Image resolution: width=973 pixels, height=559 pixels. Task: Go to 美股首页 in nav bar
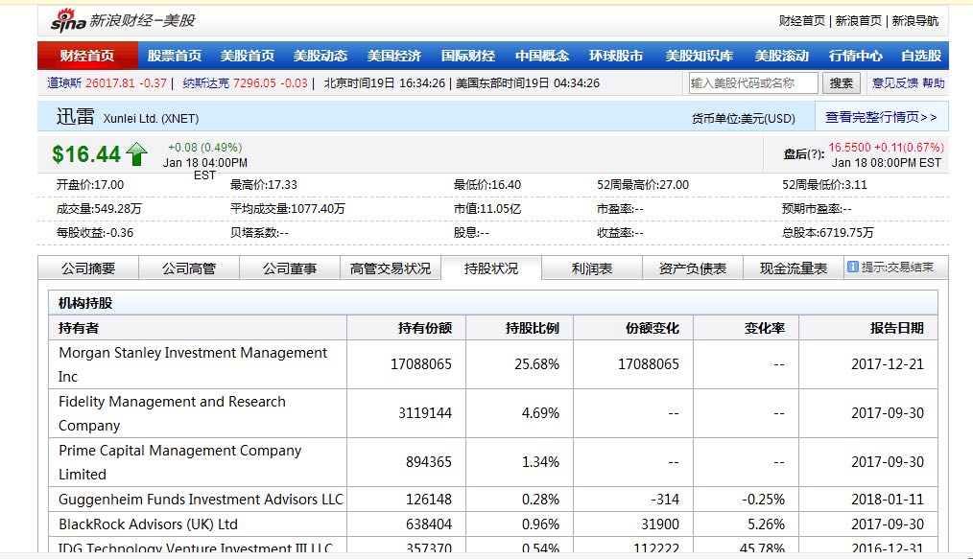248,56
